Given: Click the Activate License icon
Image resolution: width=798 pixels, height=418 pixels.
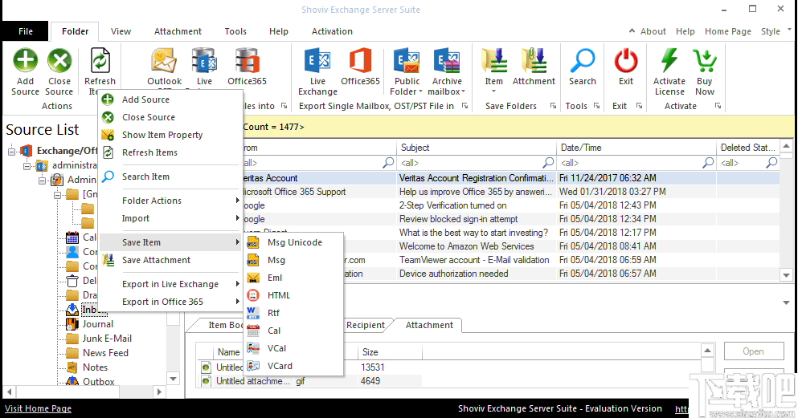Looking at the screenshot, I should click(x=669, y=61).
